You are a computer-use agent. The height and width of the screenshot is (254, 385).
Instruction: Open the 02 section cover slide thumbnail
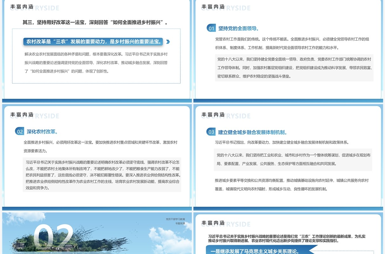pos(97,233)
